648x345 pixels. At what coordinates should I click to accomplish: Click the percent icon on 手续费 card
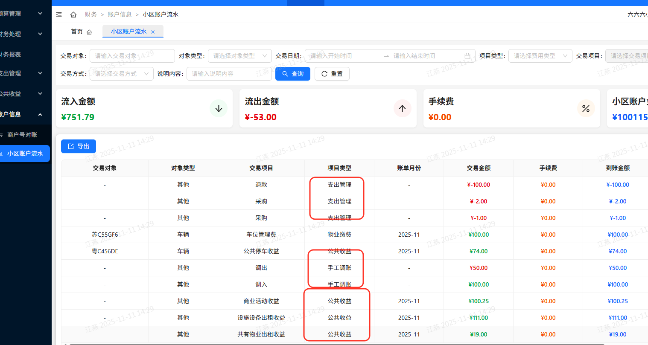[586, 108]
